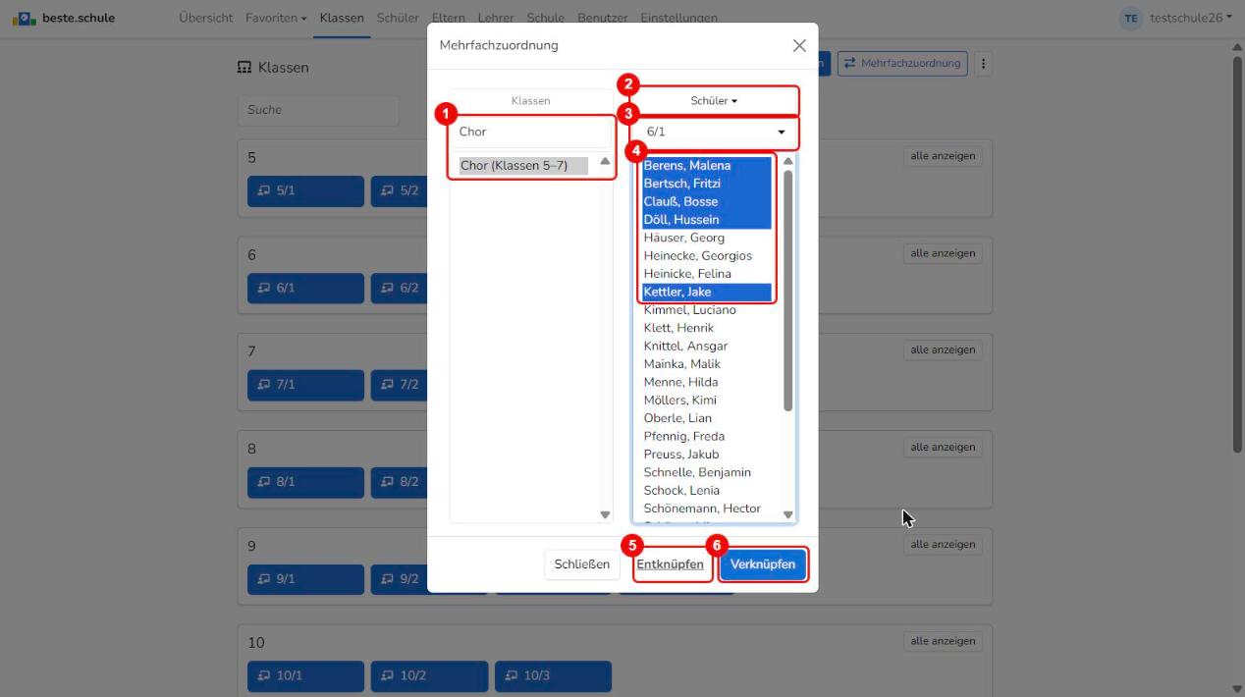Click the beste.schule logo

coord(64,18)
